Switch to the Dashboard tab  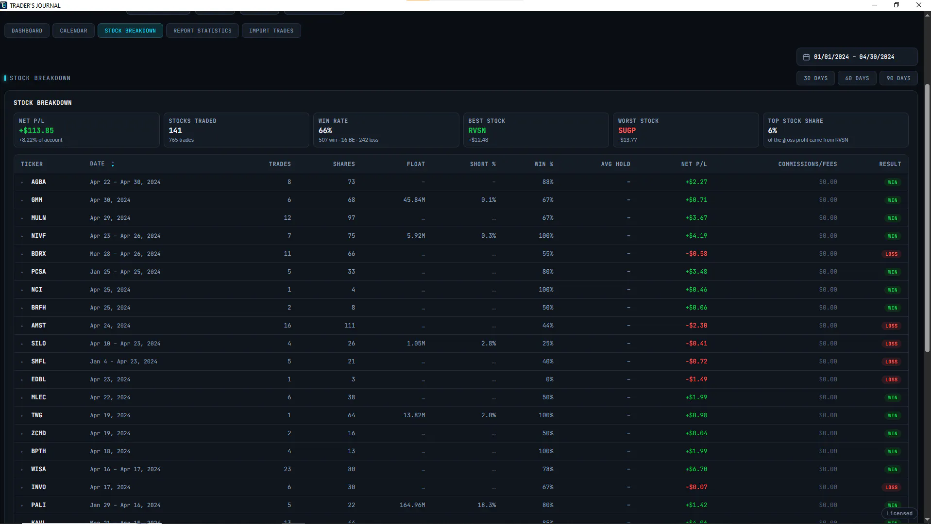coord(27,31)
